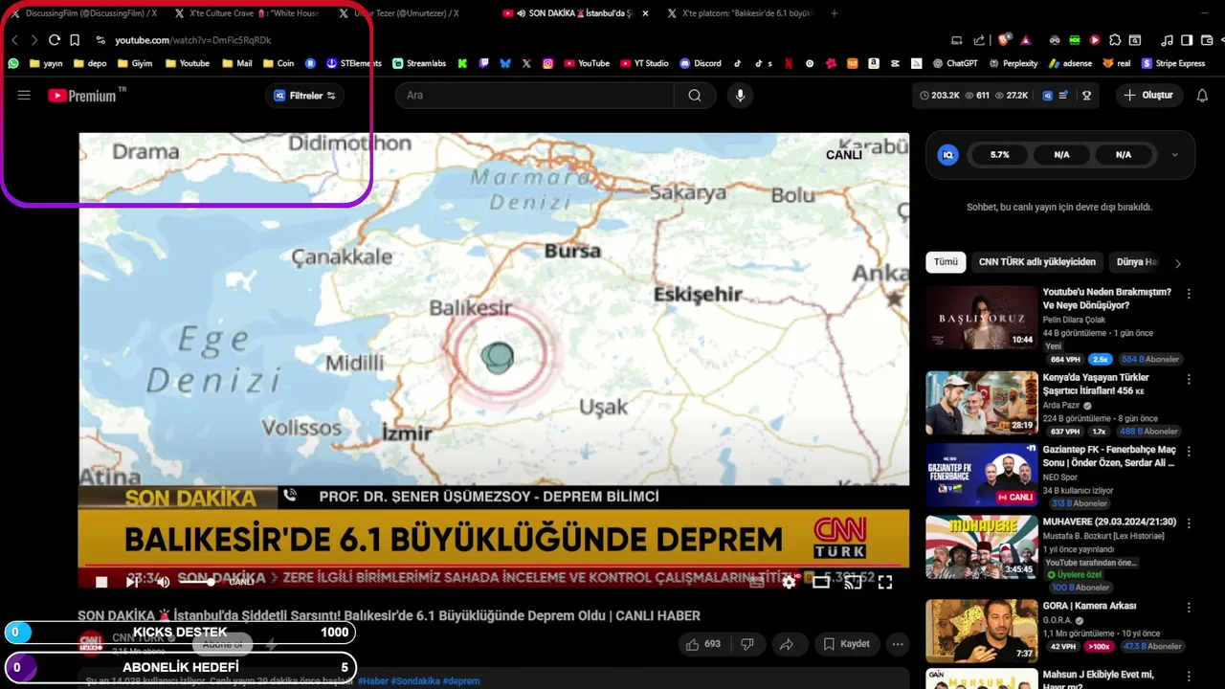Open options for GORA Kamera Arkası video

coord(1189,608)
